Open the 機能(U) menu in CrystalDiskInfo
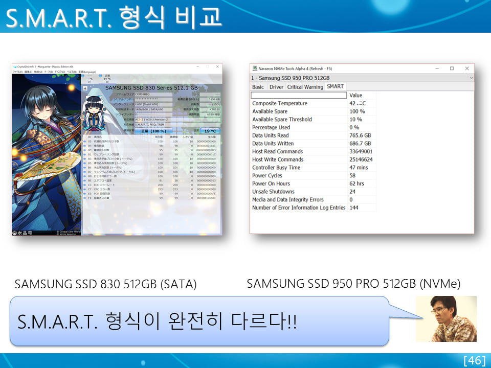This screenshot has width=491, height=368. 38,72
